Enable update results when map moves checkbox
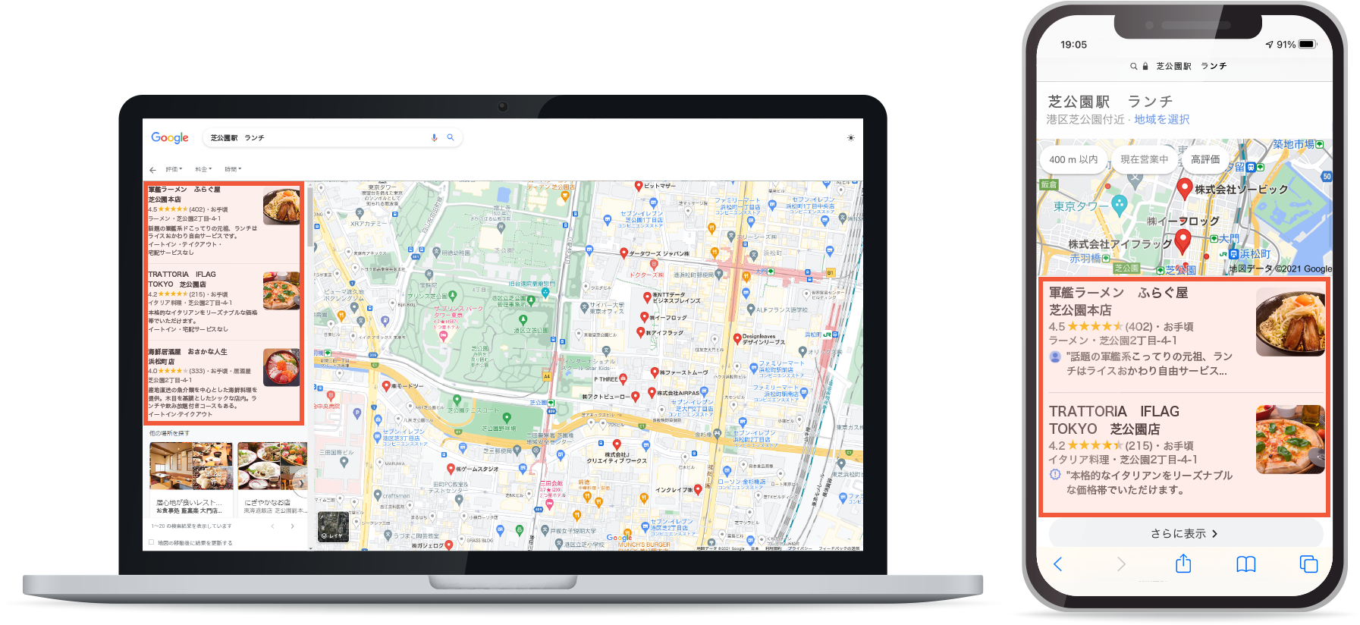The height and width of the screenshot is (625, 1360). pos(152,542)
